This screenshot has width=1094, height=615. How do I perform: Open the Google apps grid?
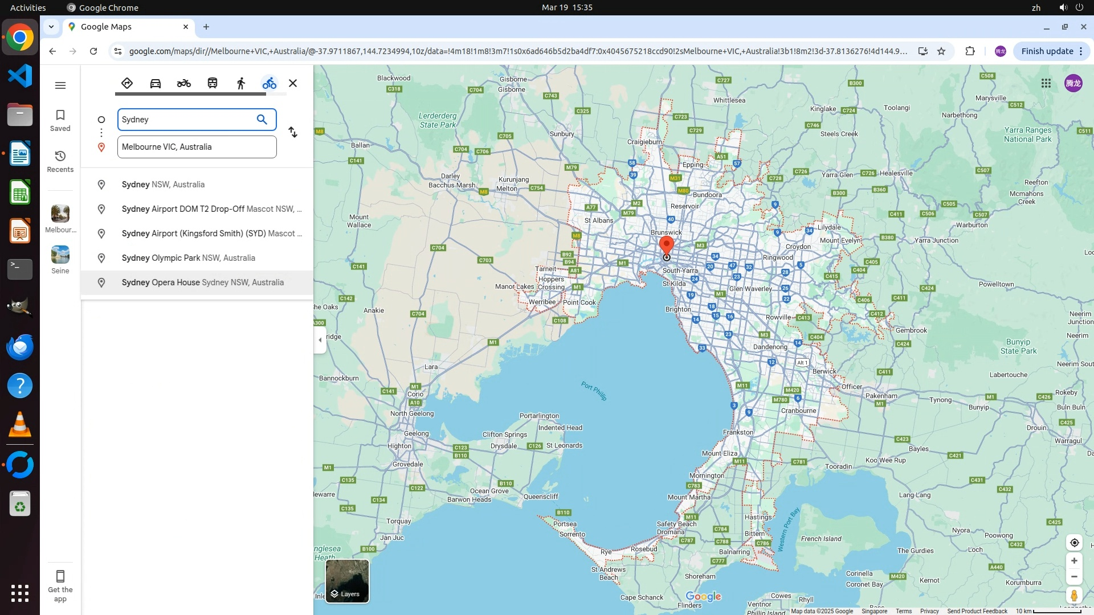1046,83
